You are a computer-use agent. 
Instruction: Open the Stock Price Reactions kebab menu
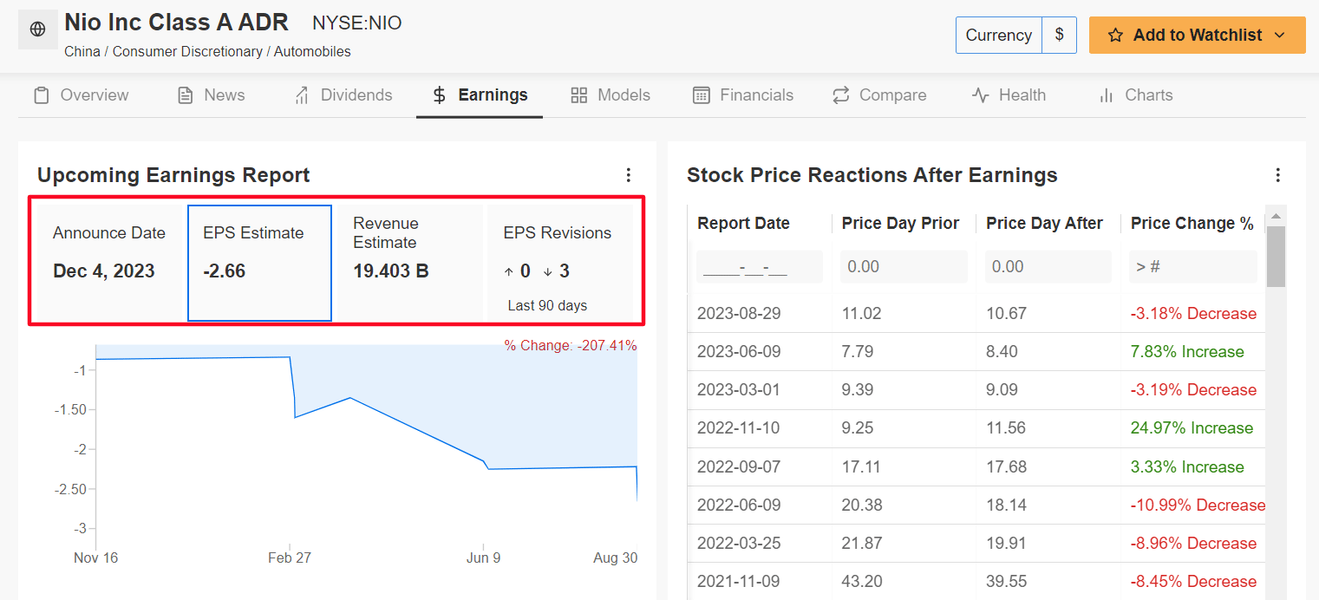pyautogui.click(x=1277, y=175)
